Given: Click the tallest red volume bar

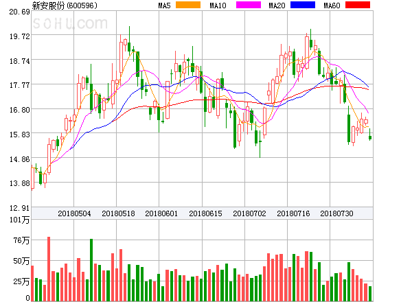Looking at the screenshot, I should click(x=49, y=269).
